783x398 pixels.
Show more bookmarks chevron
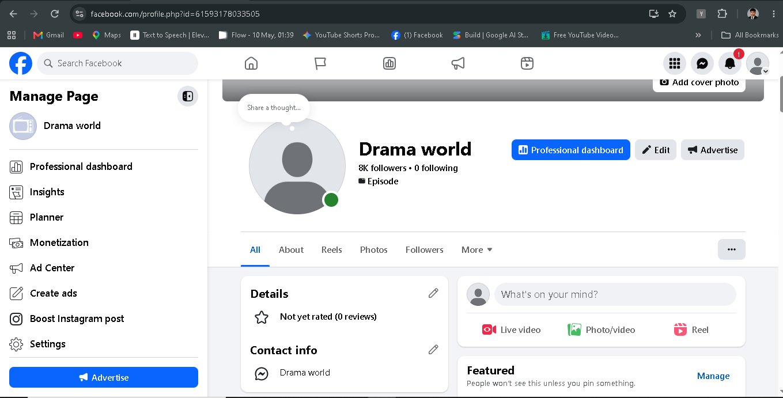698,35
